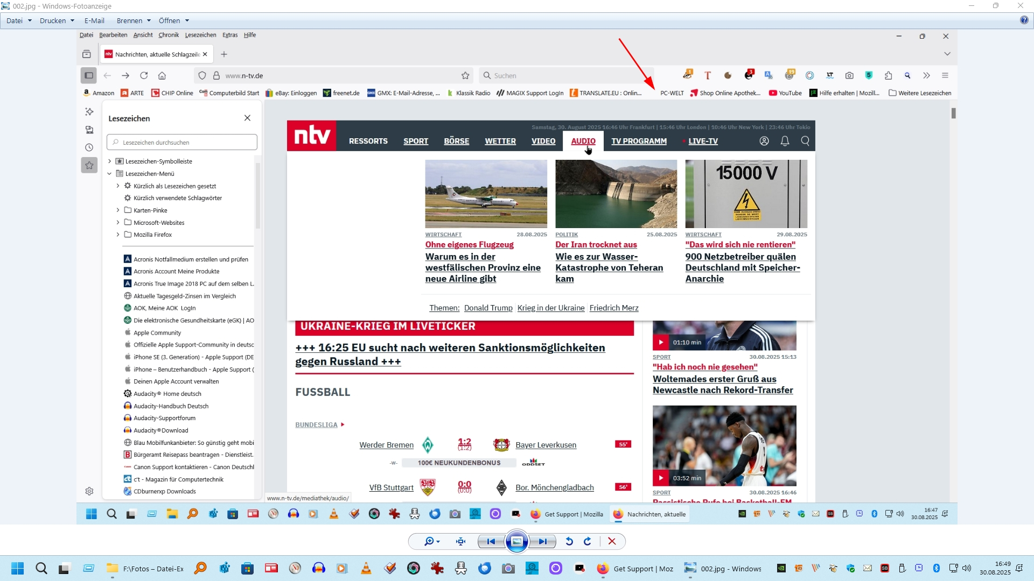Expand the Lesezeichen-Symbolleiste tree node
1034x581 pixels.
(x=109, y=161)
